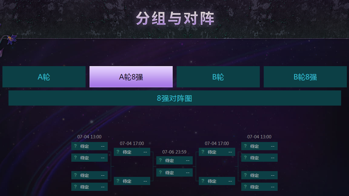Click question-mark icon in left upper semifinal slot
This screenshot has height=196, width=349.
(x=118, y=152)
